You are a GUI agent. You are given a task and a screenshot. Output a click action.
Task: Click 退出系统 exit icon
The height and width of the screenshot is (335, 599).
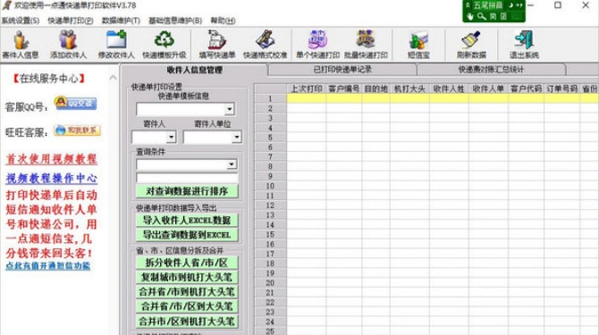pyautogui.click(x=524, y=45)
